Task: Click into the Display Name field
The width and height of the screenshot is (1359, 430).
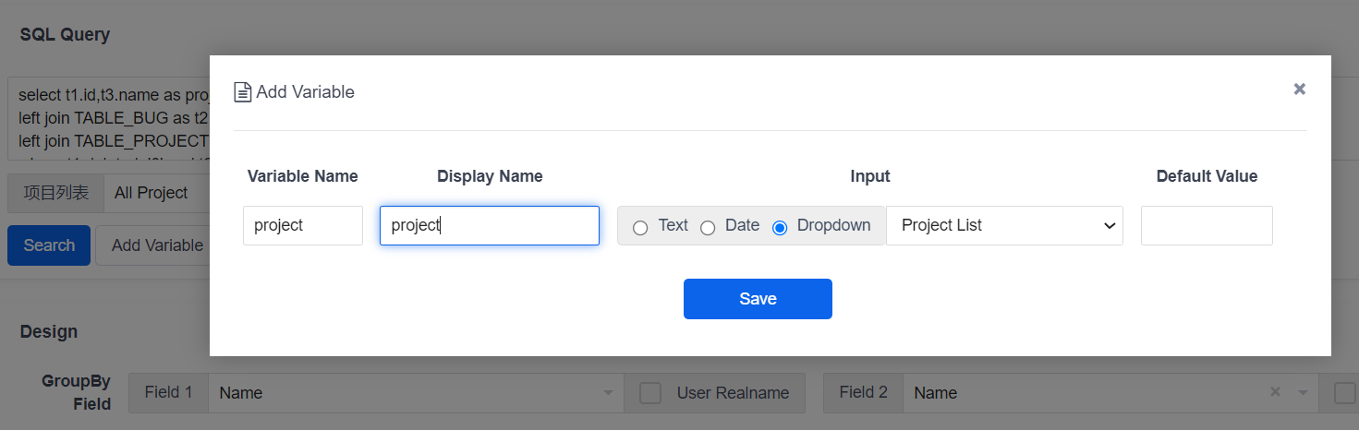Action: coord(489,225)
